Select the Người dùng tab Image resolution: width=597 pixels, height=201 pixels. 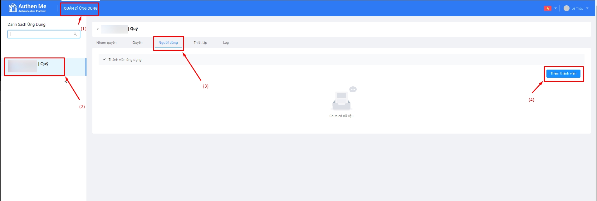(168, 43)
